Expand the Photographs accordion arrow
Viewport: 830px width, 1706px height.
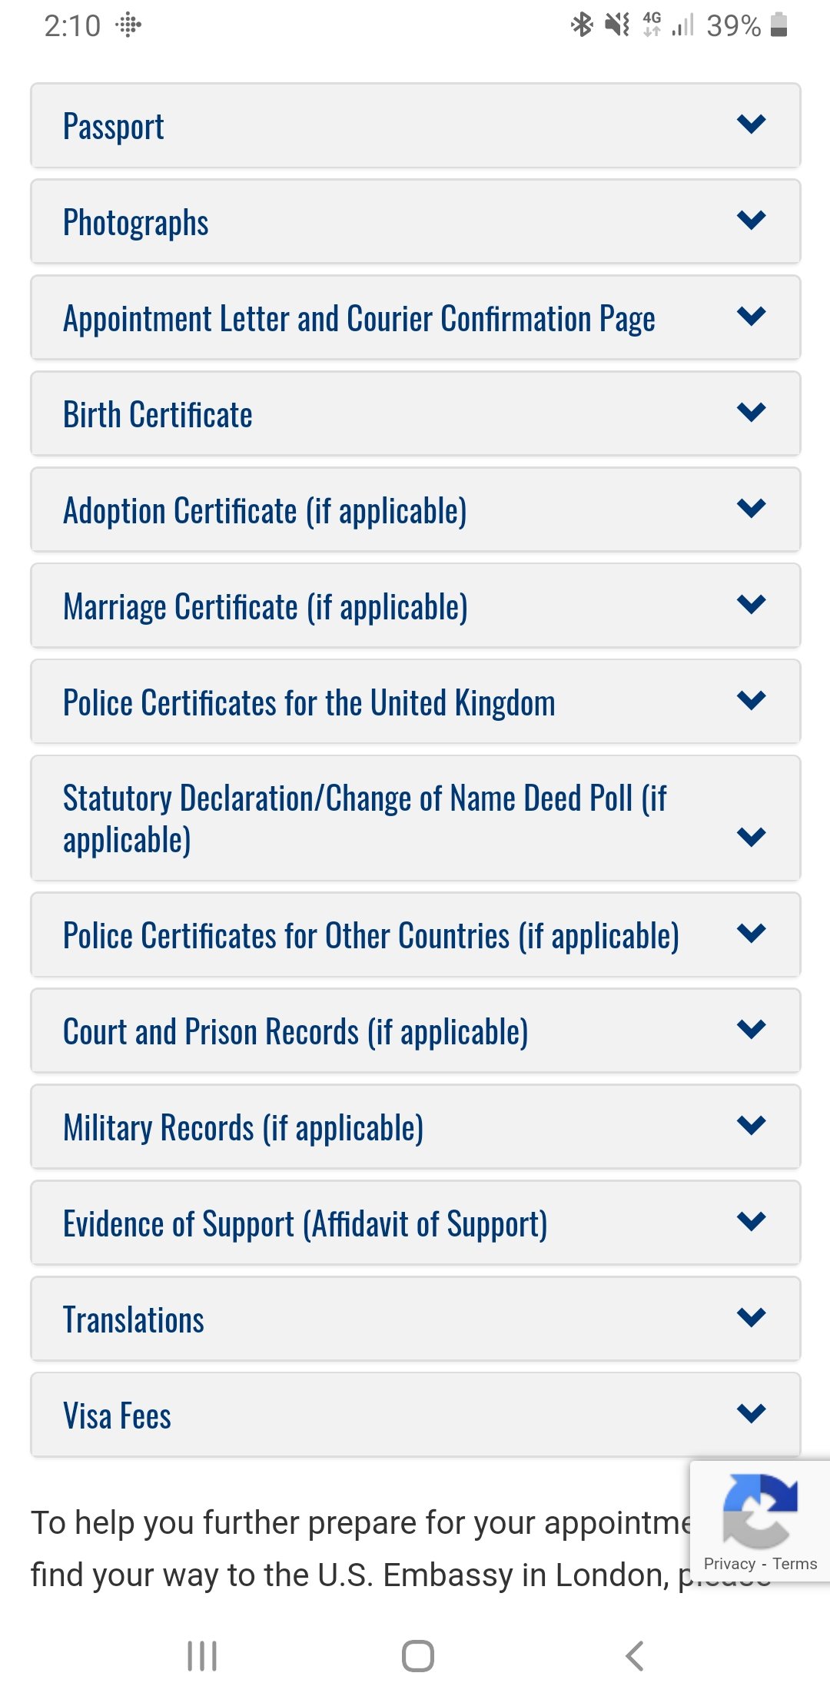[751, 220]
